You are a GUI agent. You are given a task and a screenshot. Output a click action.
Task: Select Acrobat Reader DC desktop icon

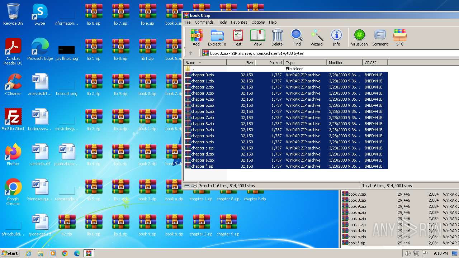coord(13,52)
